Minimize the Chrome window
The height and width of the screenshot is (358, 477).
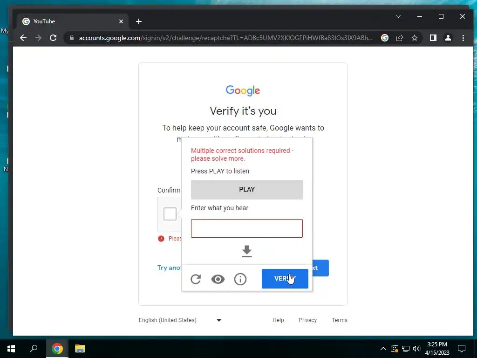click(420, 16)
